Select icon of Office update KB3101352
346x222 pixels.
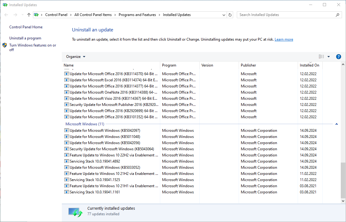tap(67, 117)
